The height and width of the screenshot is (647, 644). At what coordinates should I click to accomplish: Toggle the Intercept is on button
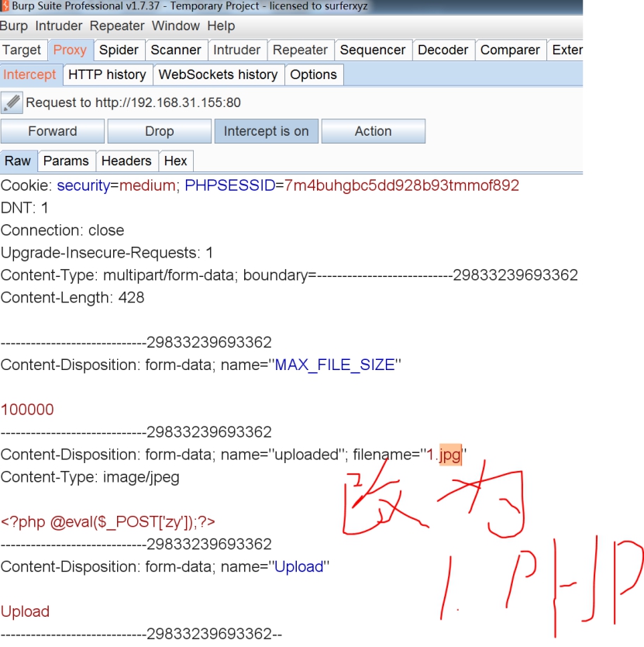click(x=267, y=131)
